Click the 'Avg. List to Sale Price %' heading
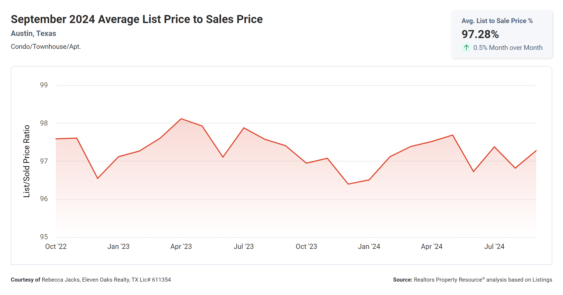The image size is (563, 295). point(497,21)
